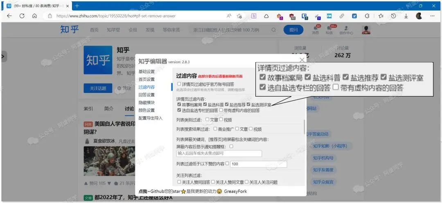The image size is (442, 203).
Task: Open 基础设置 in editor sidebar
Action: coord(147,71)
